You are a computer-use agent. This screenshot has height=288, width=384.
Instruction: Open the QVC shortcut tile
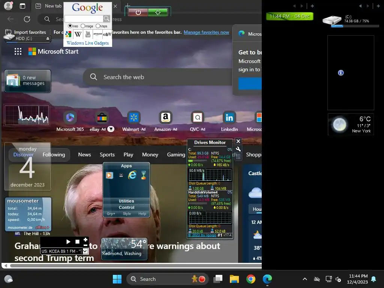click(197, 121)
